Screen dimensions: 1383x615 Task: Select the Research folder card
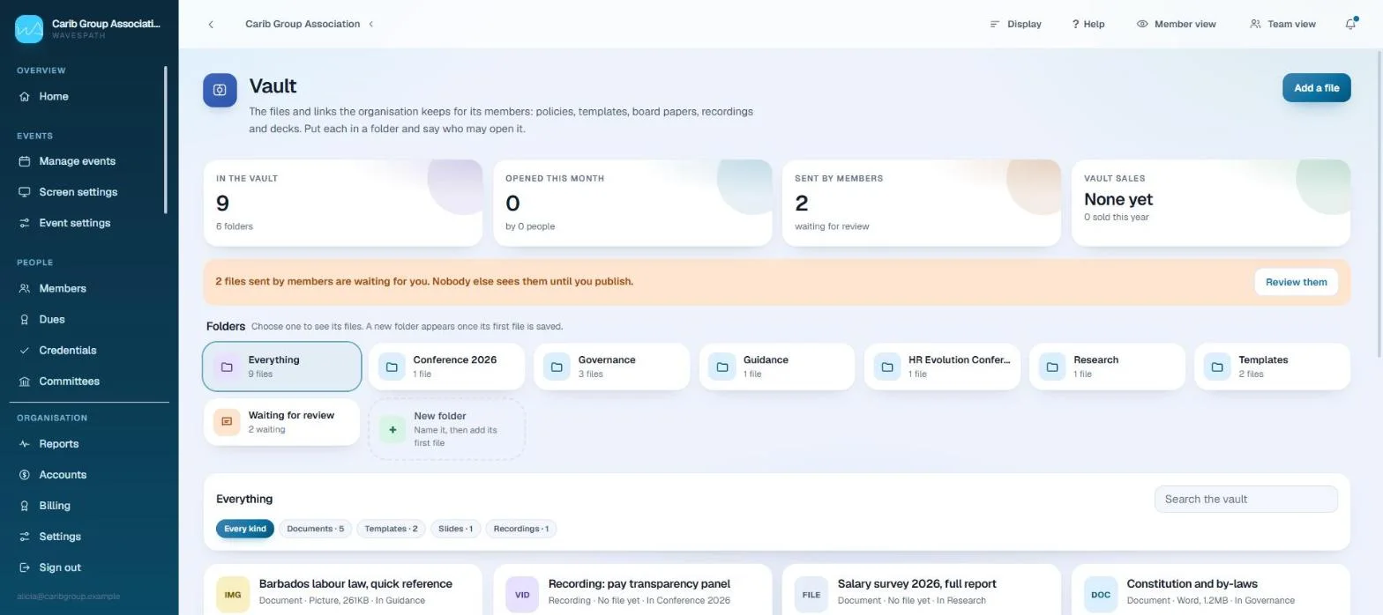point(1107,367)
